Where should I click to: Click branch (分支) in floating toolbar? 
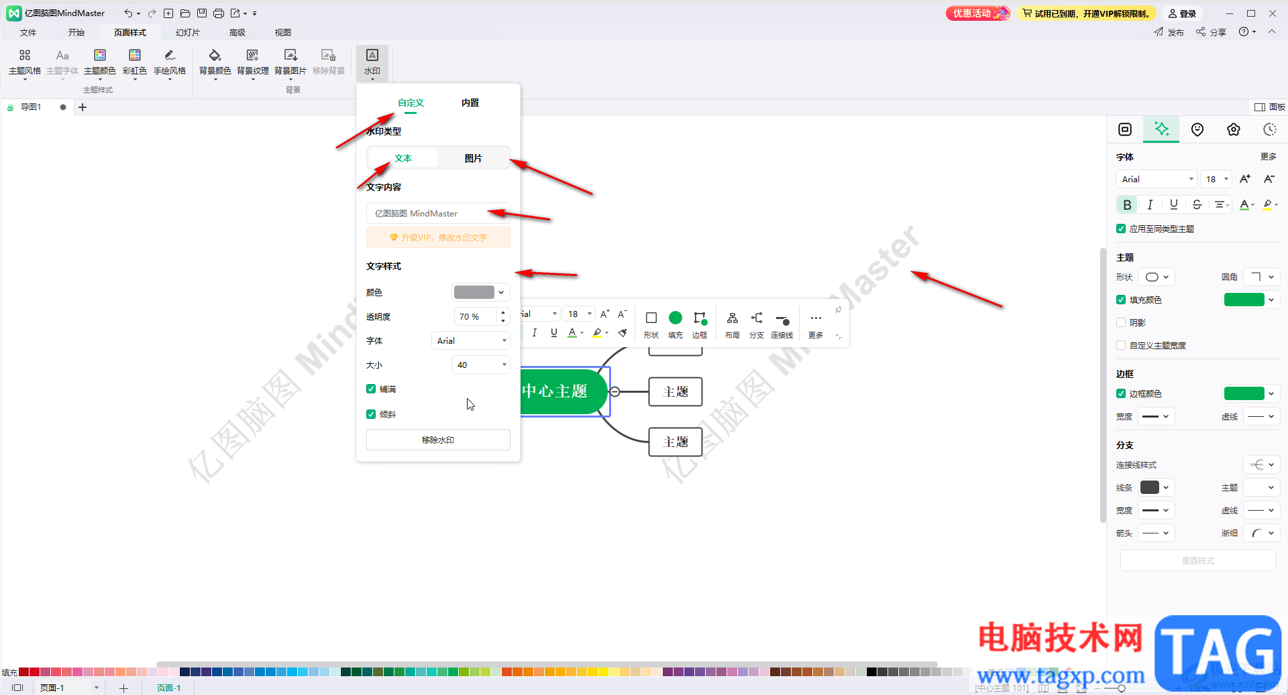tap(757, 324)
